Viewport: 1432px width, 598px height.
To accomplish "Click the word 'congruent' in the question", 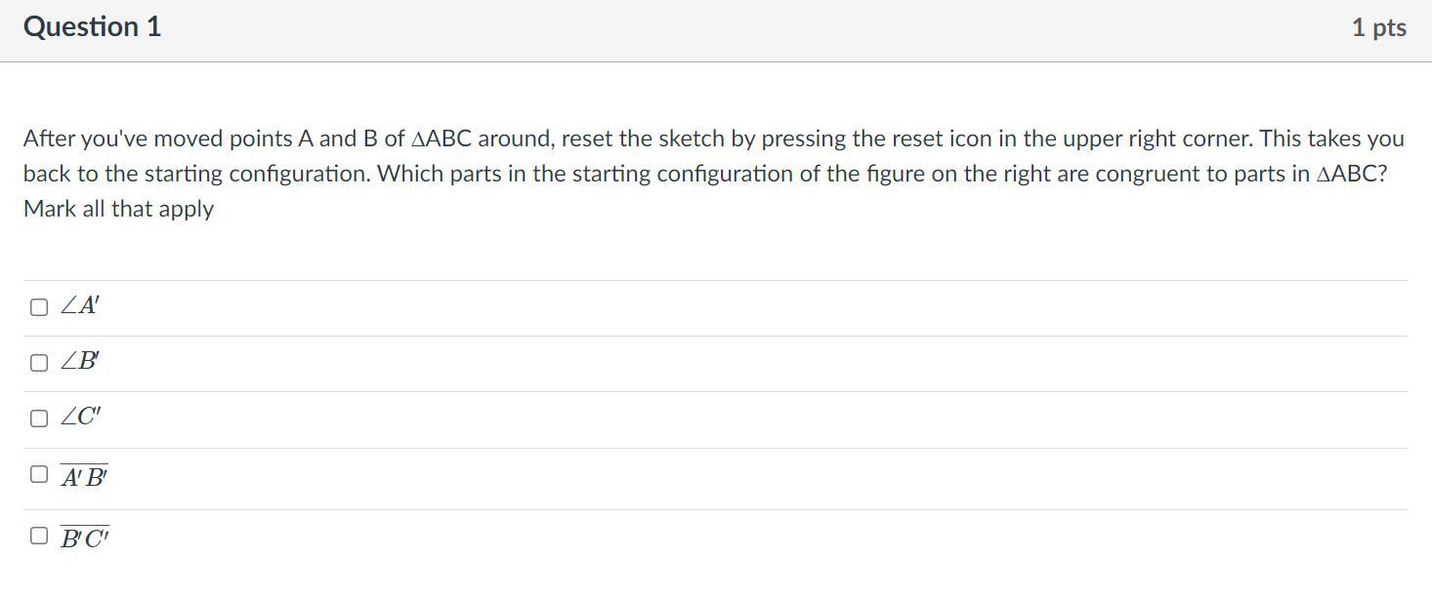I will click(x=1153, y=174).
